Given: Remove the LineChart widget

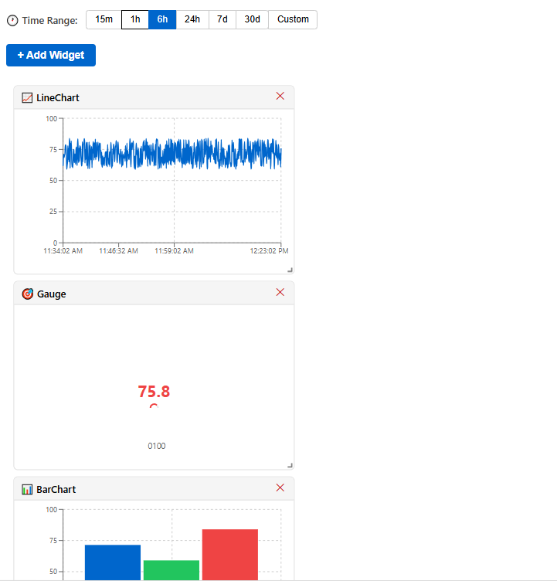Looking at the screenshot, I should point(280,96).
